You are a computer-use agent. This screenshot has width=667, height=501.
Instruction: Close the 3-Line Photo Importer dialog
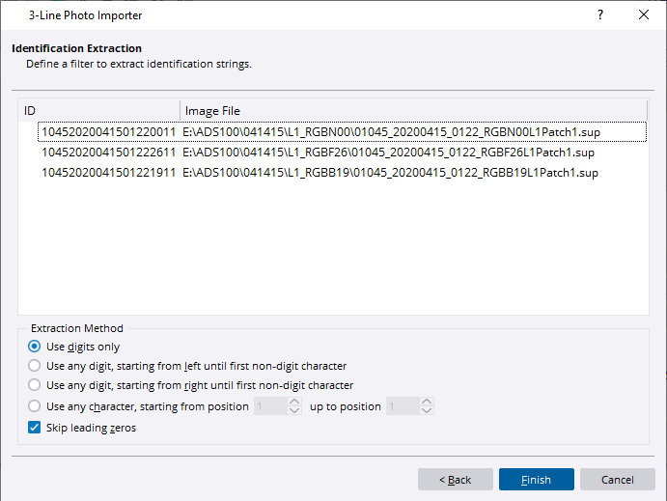coord(644,15)
